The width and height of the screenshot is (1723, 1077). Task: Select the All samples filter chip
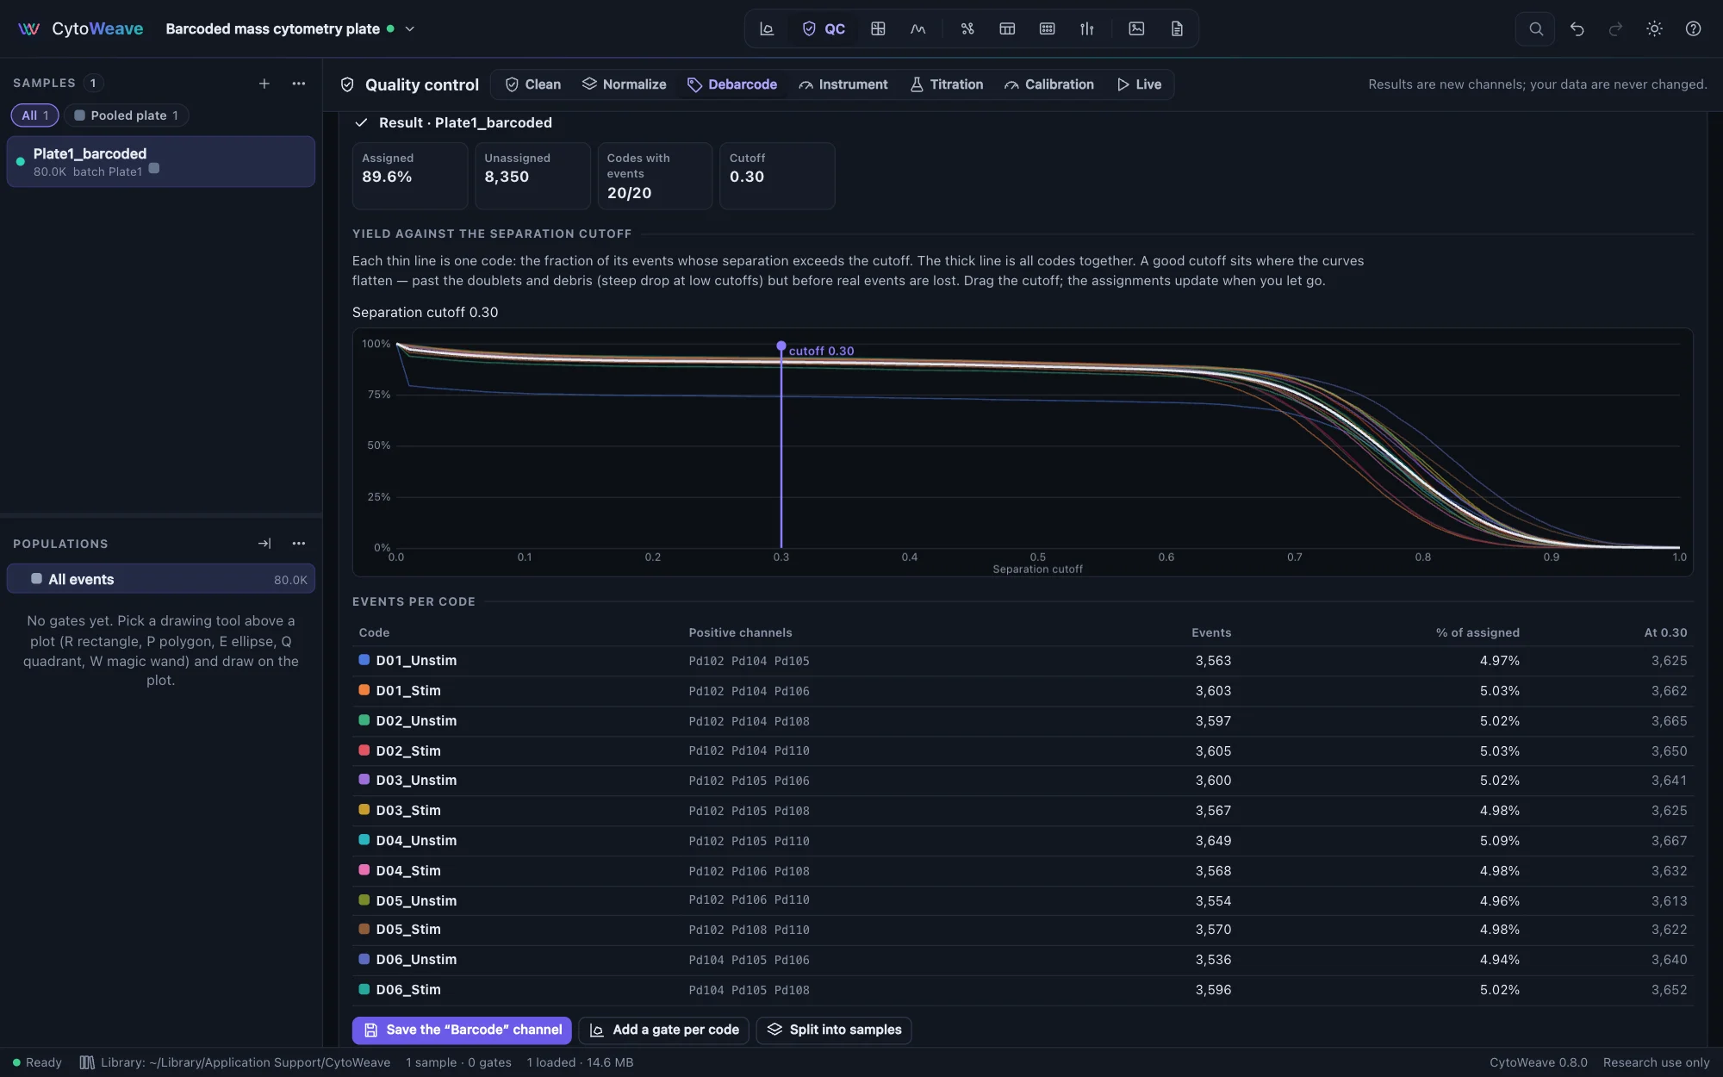click(x=34, y=115)
